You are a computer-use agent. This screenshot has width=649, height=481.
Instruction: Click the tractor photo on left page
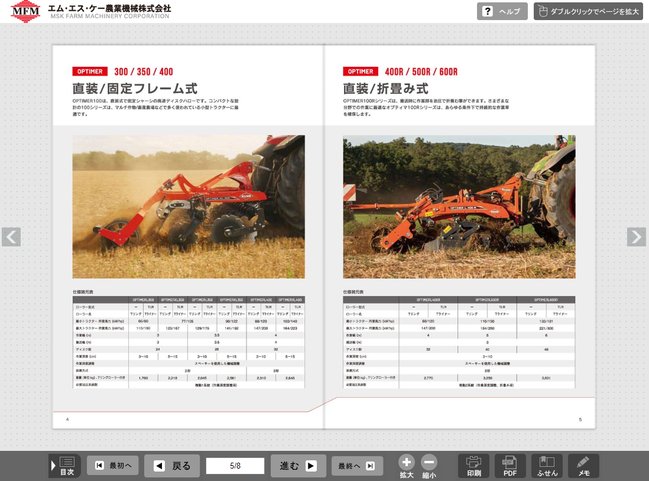[189, 207]
